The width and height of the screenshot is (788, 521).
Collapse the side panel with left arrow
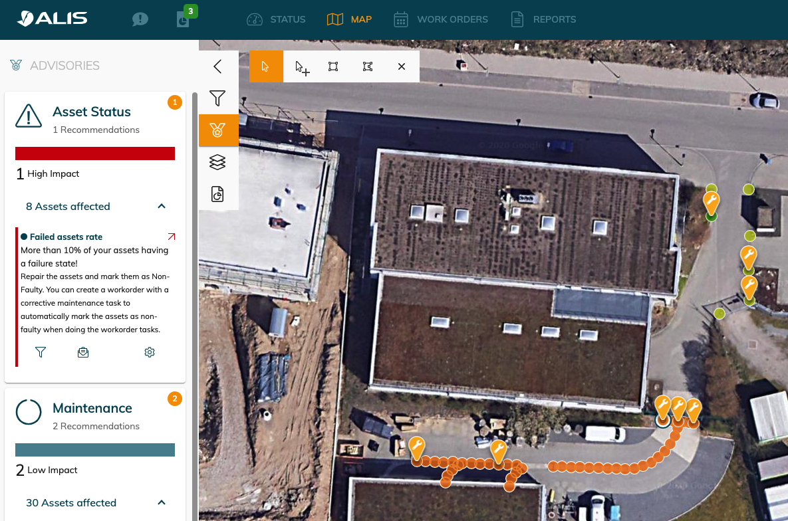(217, 66)
